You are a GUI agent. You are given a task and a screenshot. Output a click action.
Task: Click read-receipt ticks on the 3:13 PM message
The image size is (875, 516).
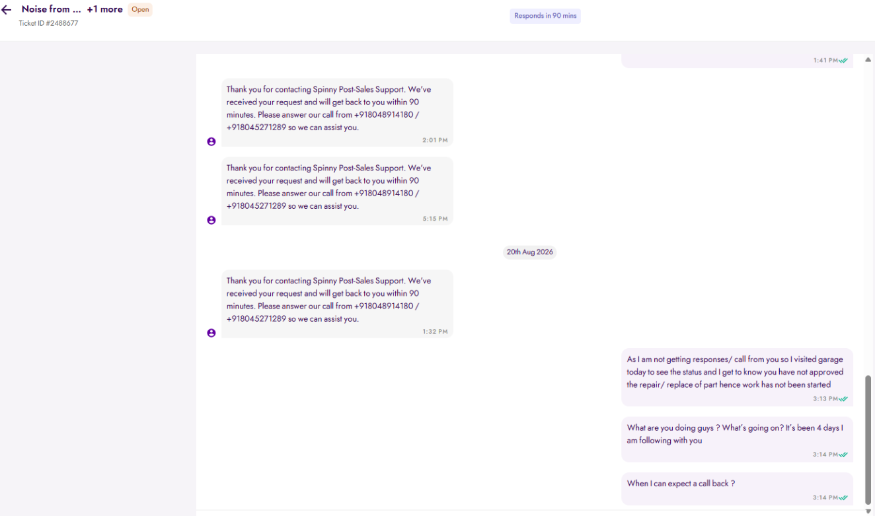(x=843, y=399)
